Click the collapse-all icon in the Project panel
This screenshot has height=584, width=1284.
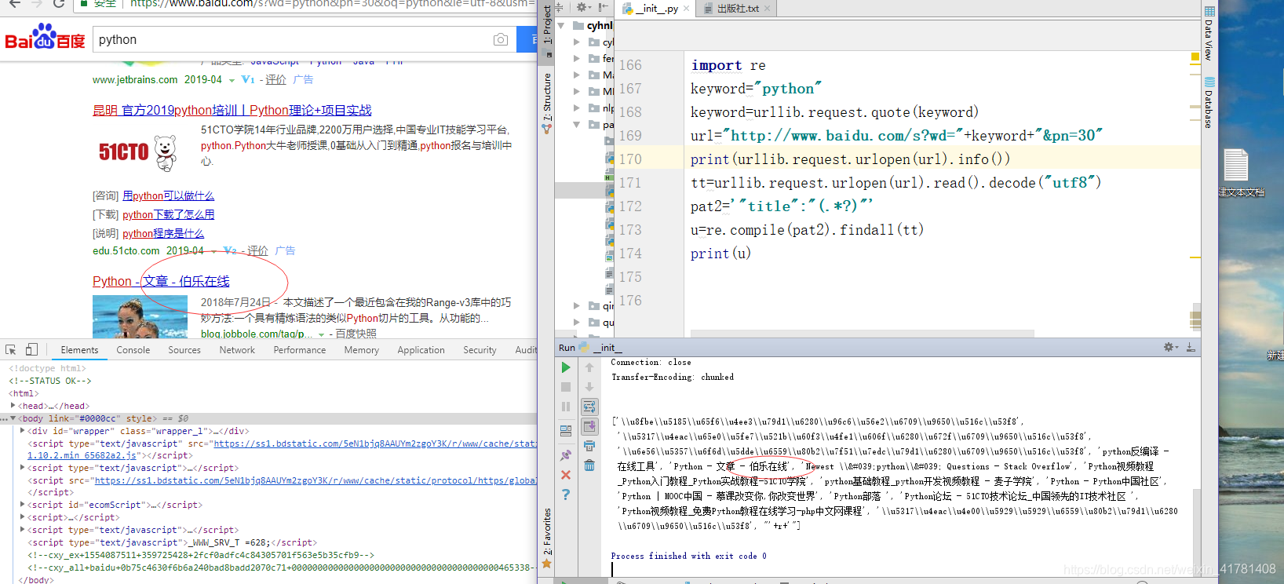(x=560, y=7)
